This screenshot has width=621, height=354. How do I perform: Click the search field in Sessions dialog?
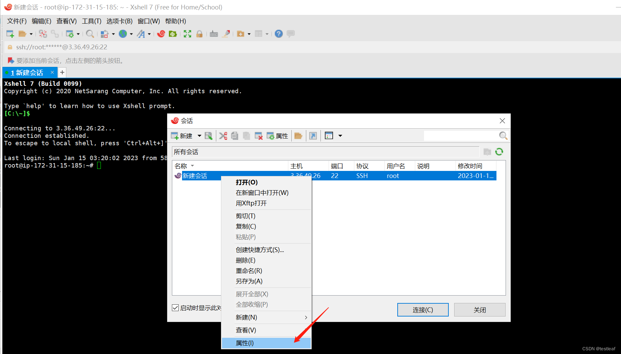click(x=461, y=136)
